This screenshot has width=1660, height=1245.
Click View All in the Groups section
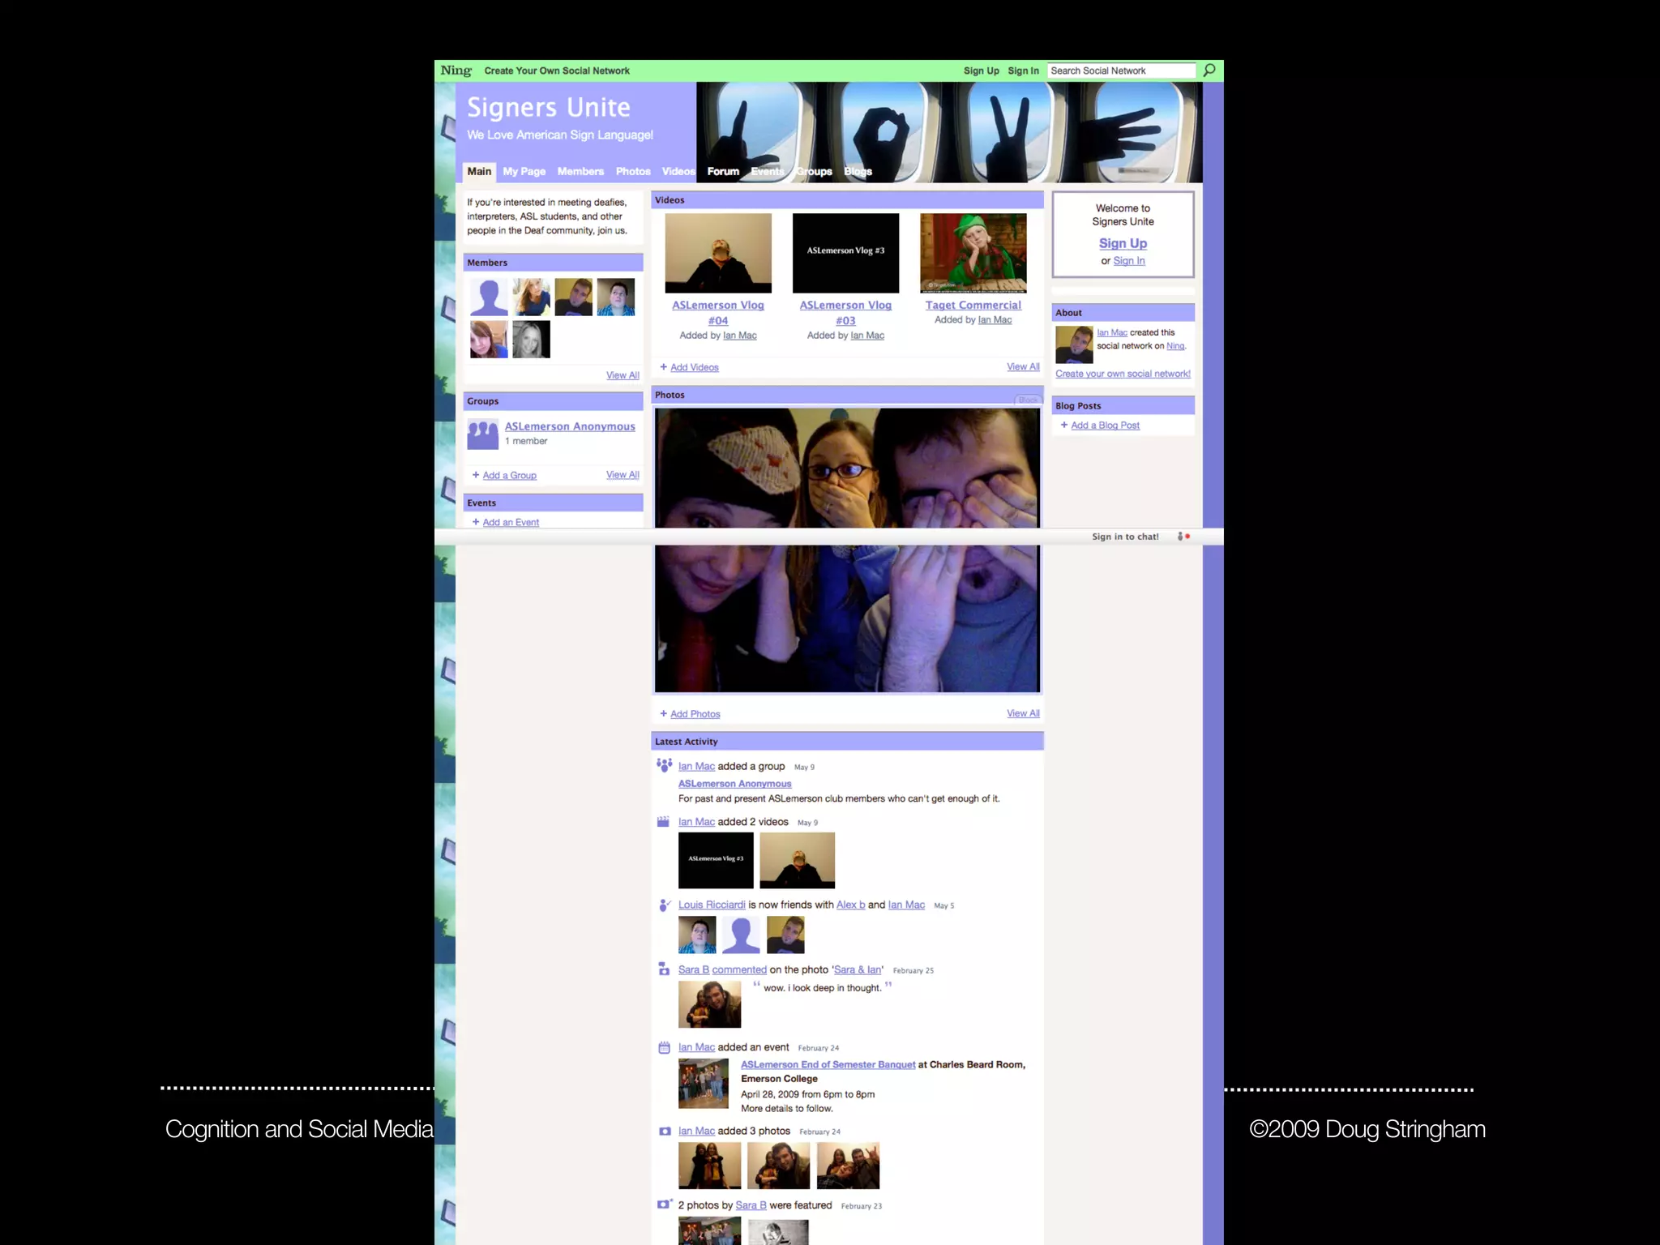pyautogui.click(x=622, y=475)
